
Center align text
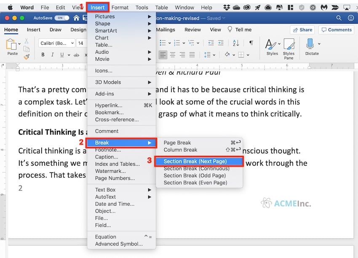(173, 55)
